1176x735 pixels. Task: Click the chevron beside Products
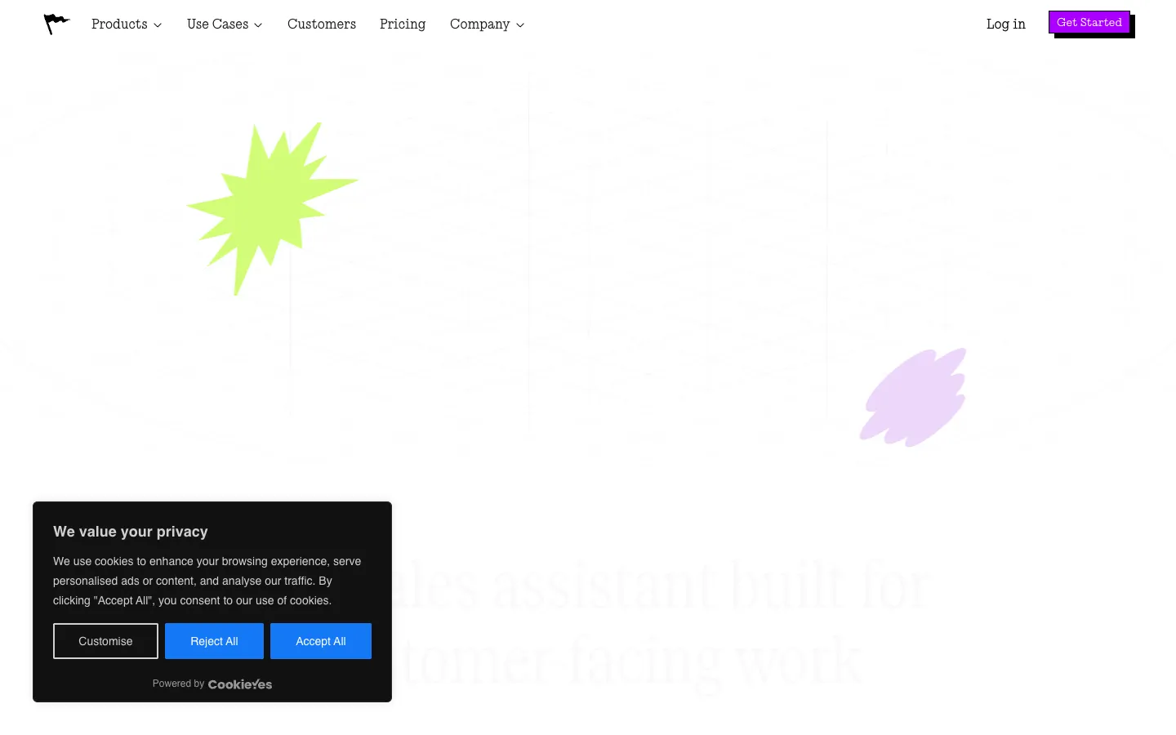[158, 25]
